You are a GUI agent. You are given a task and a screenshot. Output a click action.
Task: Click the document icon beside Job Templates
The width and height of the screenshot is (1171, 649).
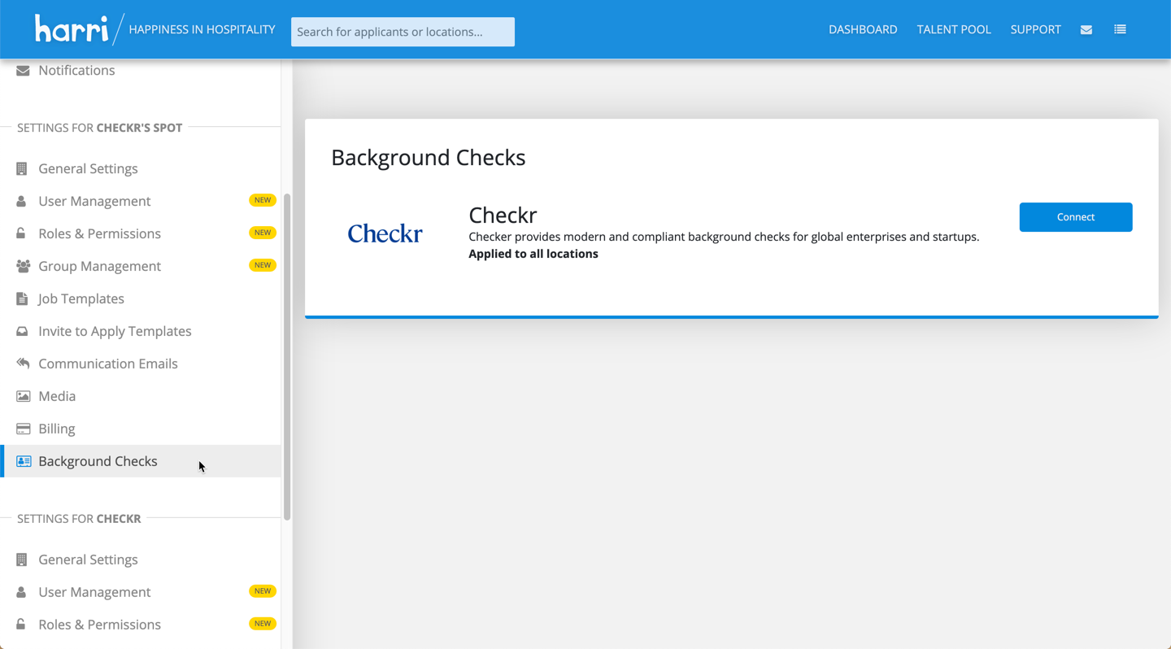tap(22, 298)
